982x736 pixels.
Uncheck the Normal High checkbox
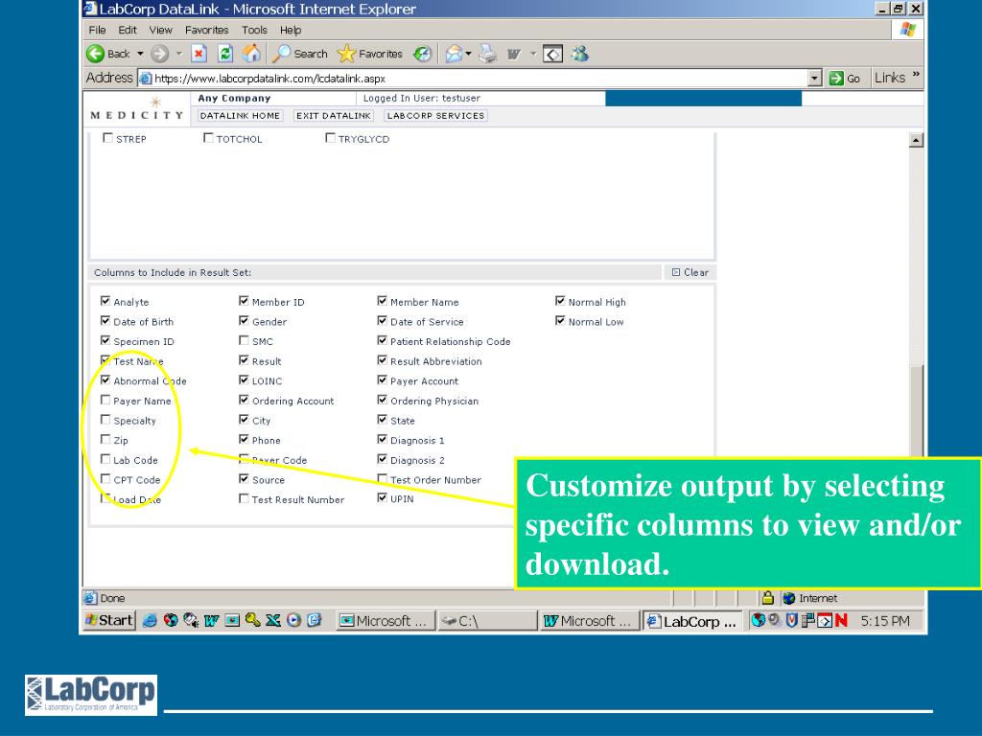point(560,301)
